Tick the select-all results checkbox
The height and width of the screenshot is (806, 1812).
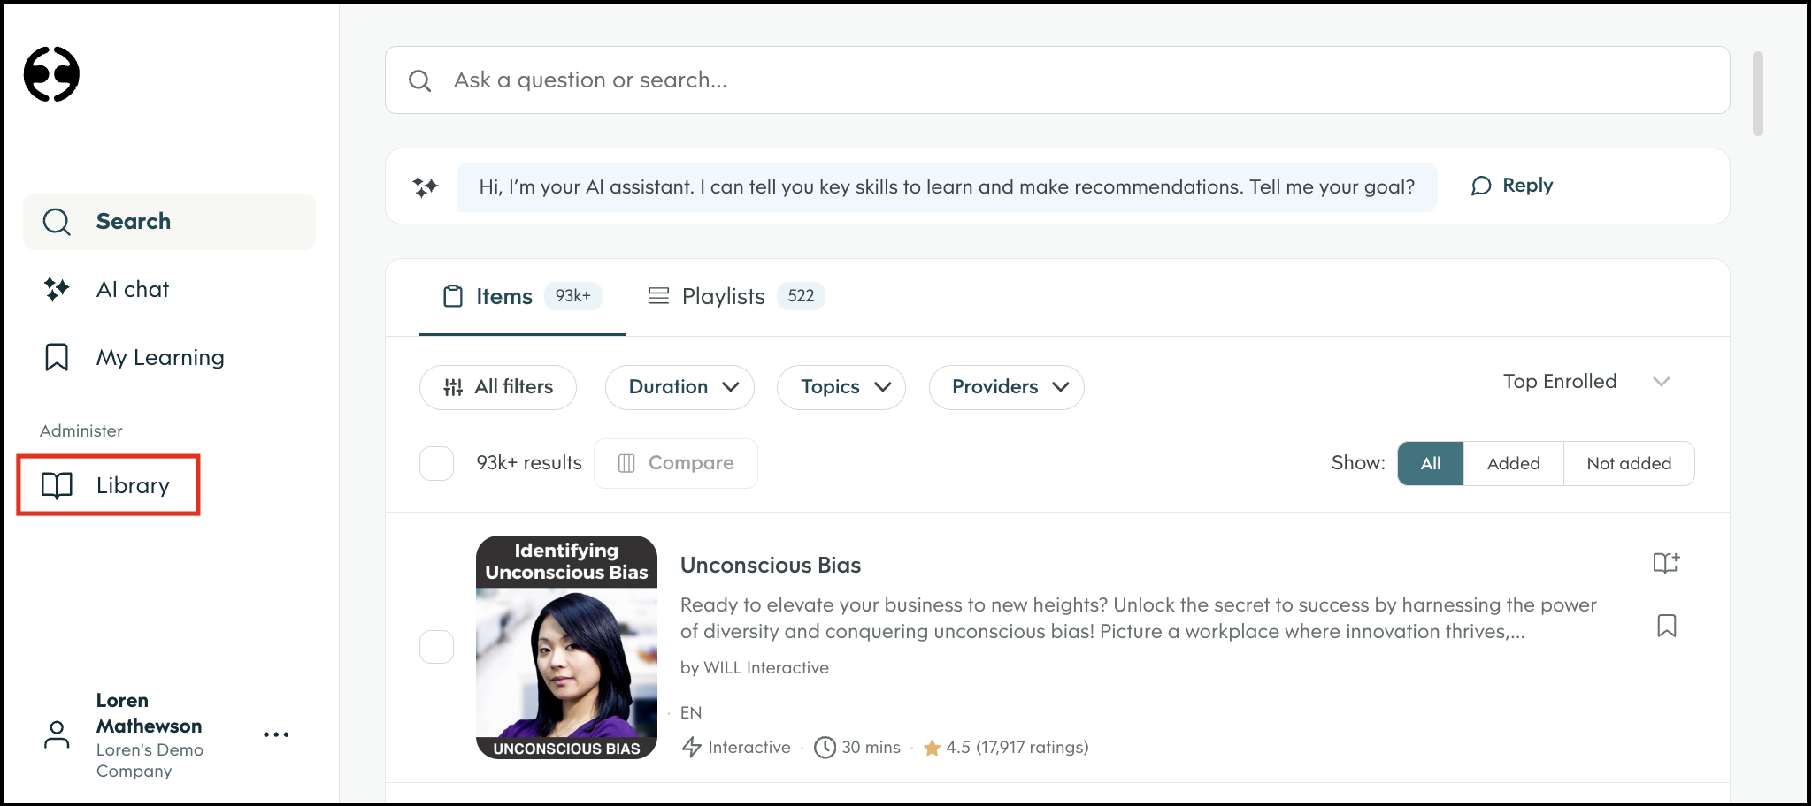pos(436,463)
